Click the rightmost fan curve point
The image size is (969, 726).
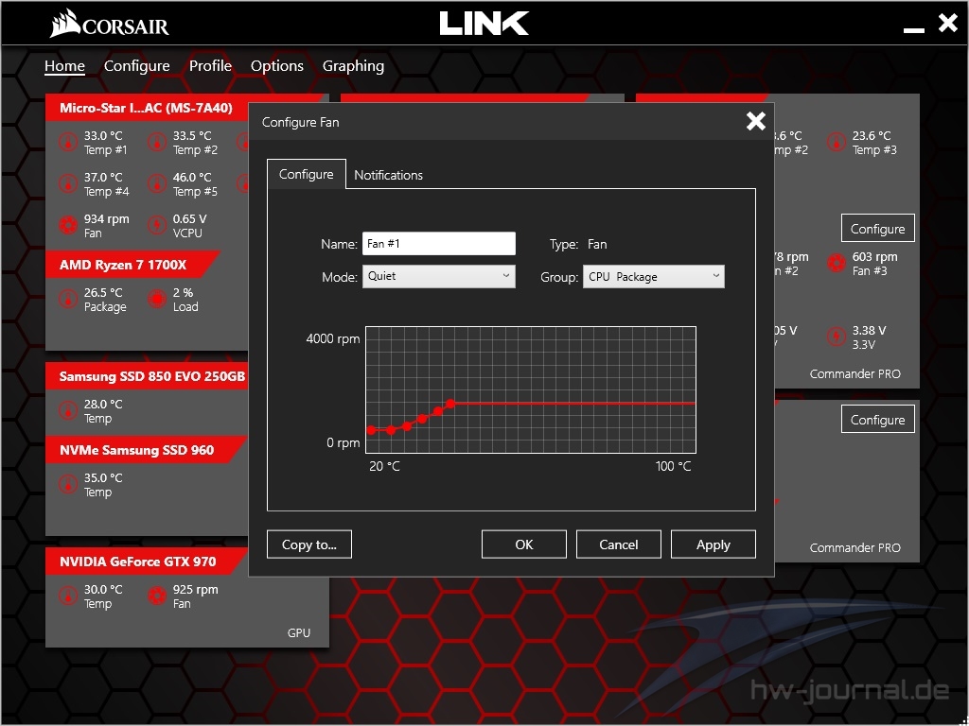coord(450,404)
